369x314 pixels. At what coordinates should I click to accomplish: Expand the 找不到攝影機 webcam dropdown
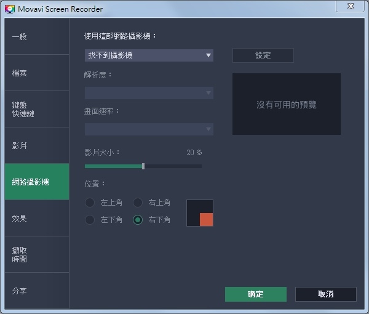click(x=149, y=55)
